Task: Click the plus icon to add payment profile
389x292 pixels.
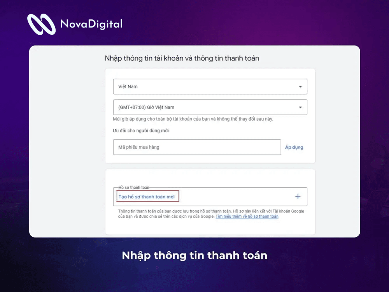Action: (298, 197)
